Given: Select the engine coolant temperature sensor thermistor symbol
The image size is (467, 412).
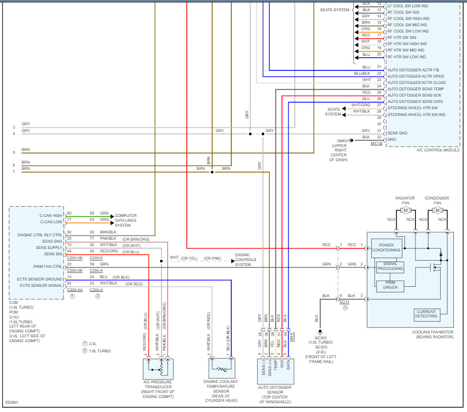Looking at the screenshot, I should point(222,368).
